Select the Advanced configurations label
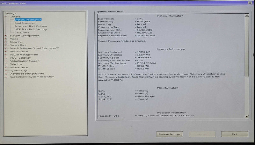 [27, 74]
